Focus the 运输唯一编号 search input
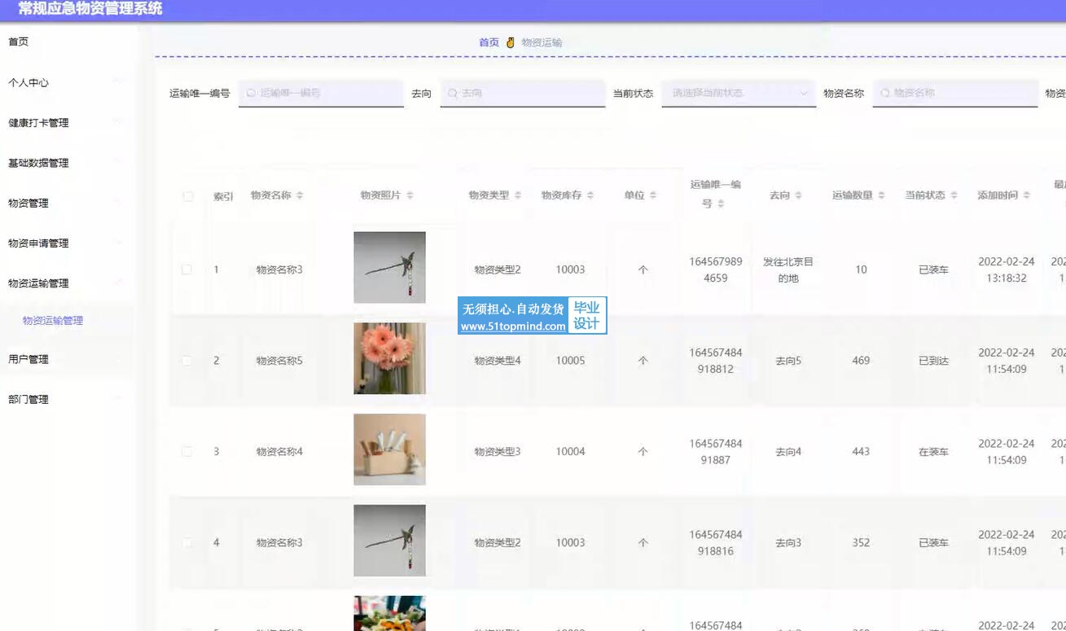The height and width of the screenshot is (631, 1066). click(321, 93)
